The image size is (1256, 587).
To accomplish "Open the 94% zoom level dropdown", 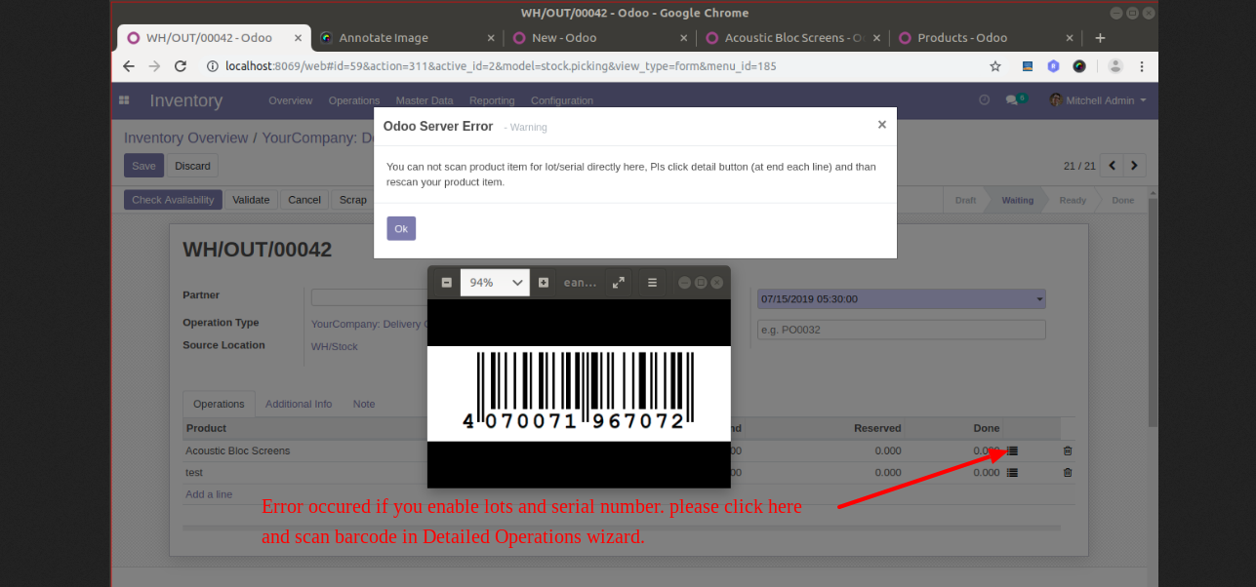I will click(x=495, y=283).
